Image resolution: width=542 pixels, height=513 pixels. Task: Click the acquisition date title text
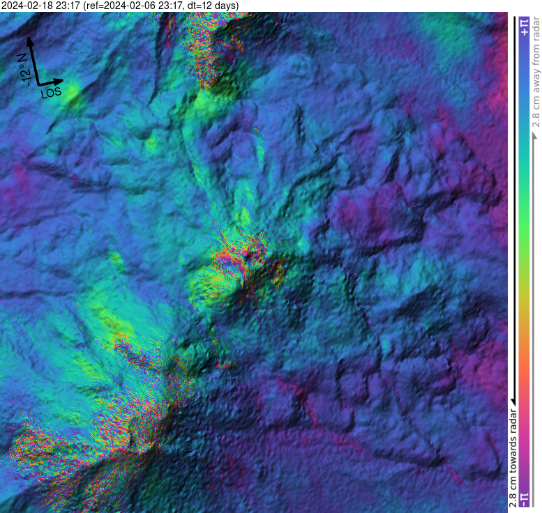119,6
